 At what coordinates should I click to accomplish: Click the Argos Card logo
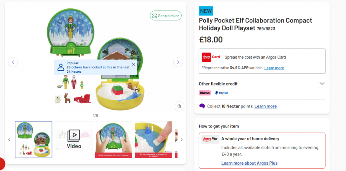[x=211, y=57]
